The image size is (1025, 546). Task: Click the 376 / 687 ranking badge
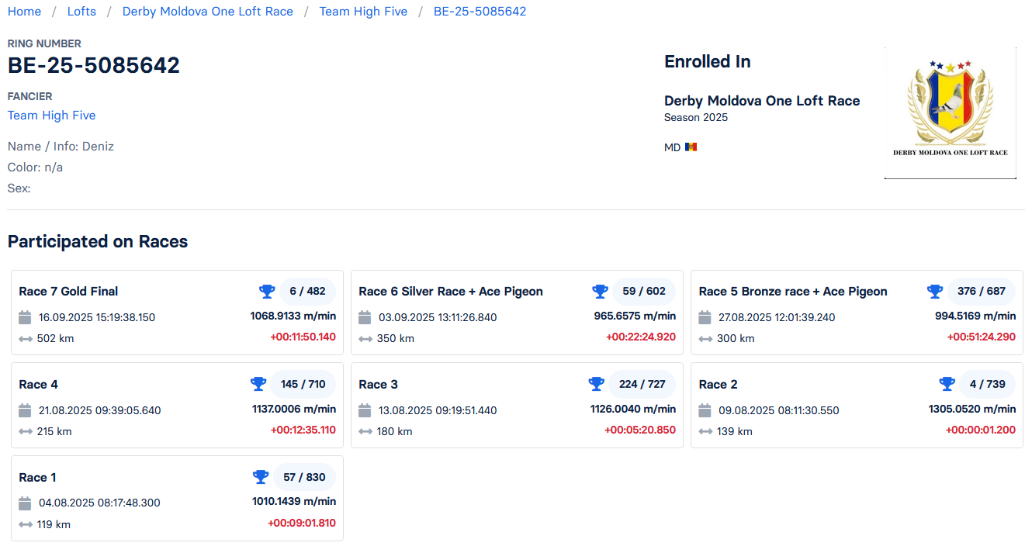pos(981,291)
